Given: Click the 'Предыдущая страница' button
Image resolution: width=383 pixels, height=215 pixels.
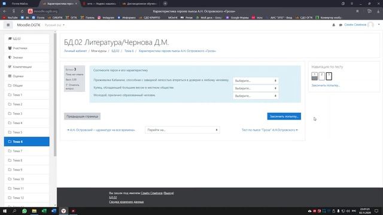Looking at the screenshot, I should point(83,116).
